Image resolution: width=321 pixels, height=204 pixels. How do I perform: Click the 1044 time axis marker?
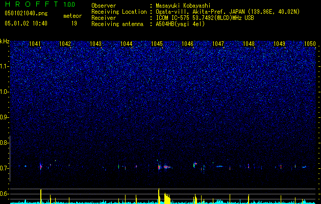[x=127, y=44]
